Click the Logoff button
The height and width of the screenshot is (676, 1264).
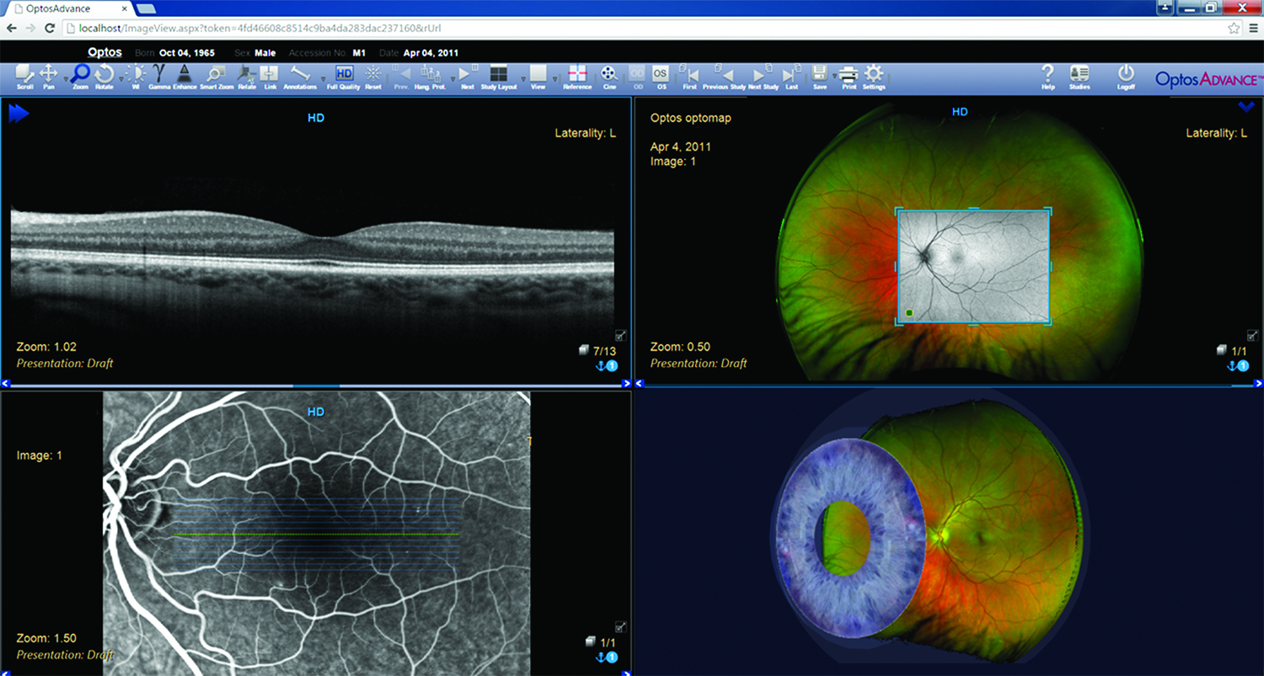pyautogui.click(x=1125, y=77)
